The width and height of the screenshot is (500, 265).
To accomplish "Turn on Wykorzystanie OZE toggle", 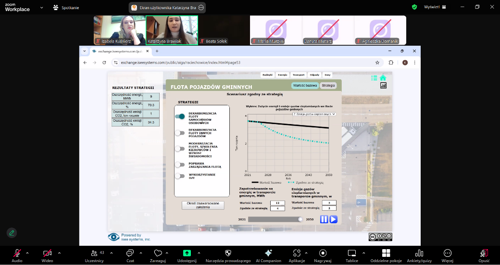I will point(180,176).
